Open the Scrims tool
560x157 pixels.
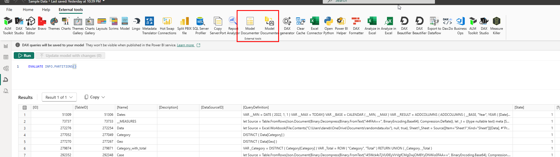click(x=114, y=24)
